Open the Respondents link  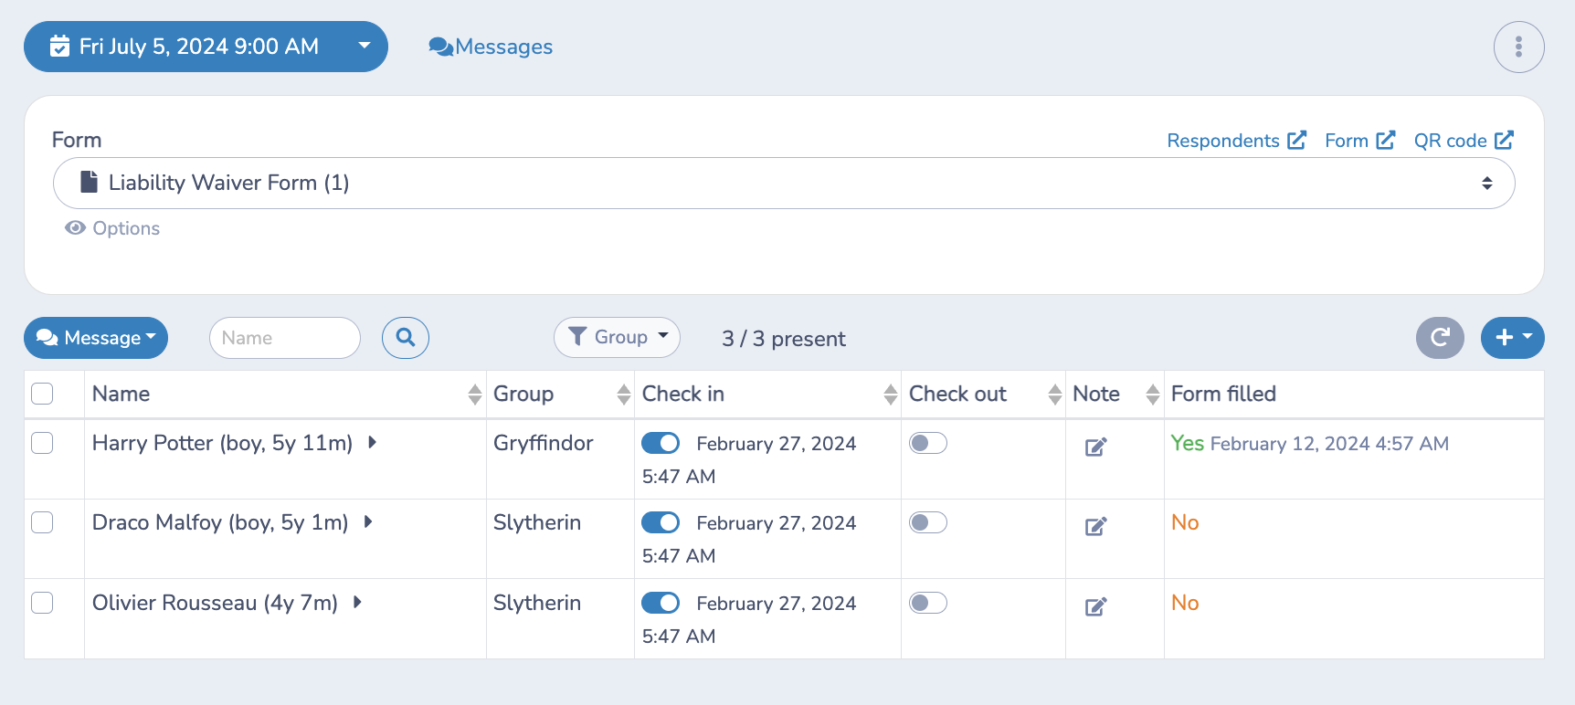(1237, 141)
